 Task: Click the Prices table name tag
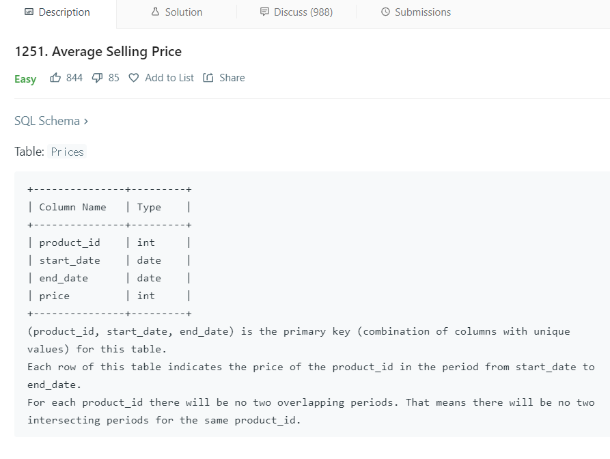coord(68,152)
